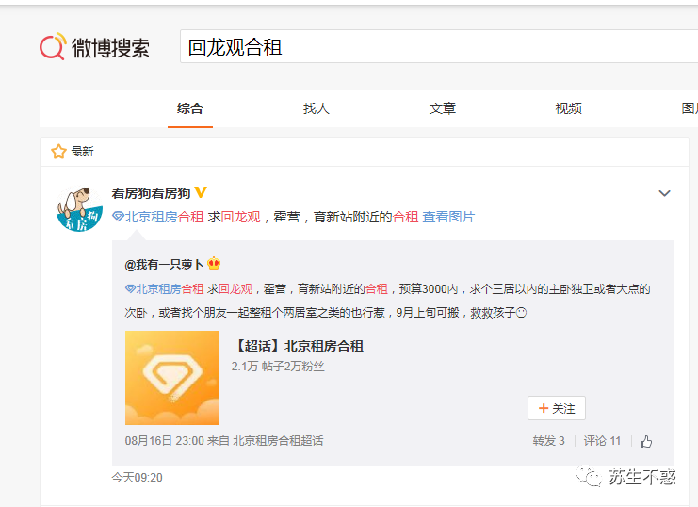Switch to the 文章 tab

click(443, 108)
